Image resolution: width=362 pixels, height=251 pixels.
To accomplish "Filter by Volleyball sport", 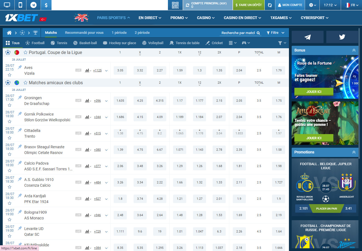I will [x=153, y=43].
